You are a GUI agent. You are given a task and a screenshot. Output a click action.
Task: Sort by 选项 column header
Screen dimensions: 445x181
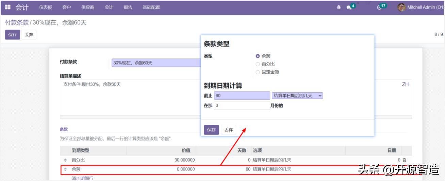click(x=257, y=150)
